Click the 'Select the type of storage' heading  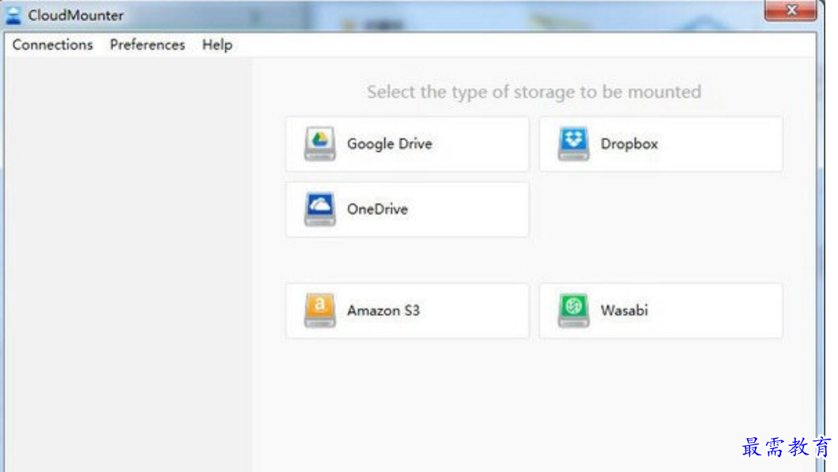click(x=534, y=92)
